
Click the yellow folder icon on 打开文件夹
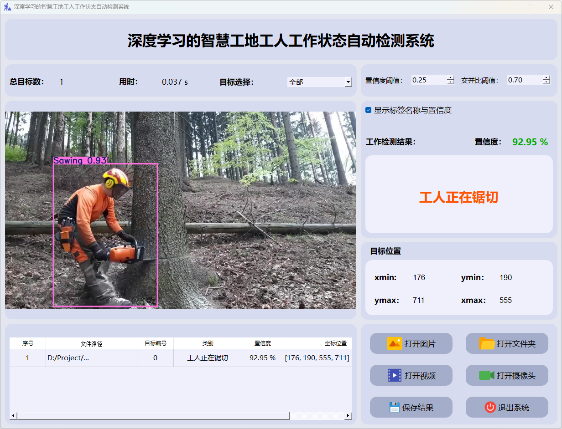click(487, 343)
